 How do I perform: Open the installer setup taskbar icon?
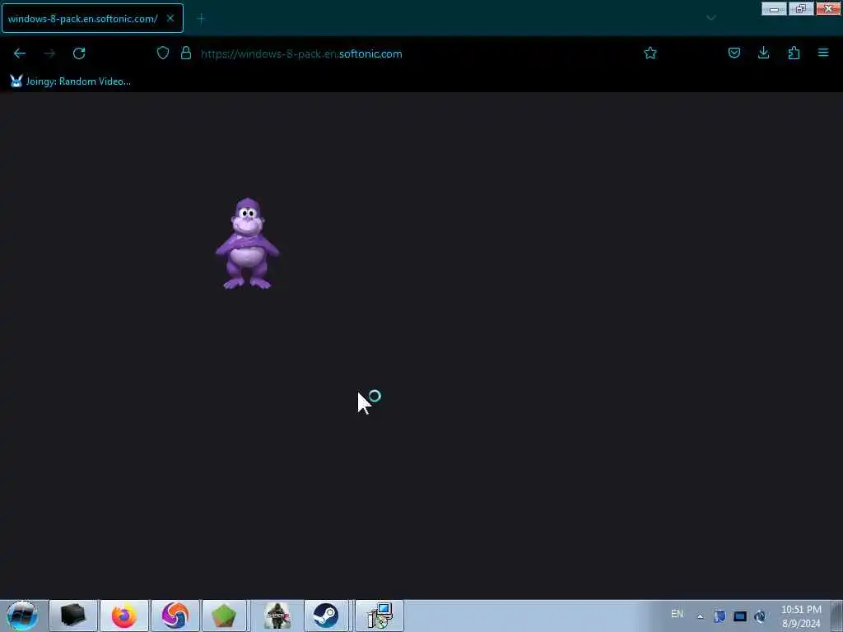tap(380, 616)
